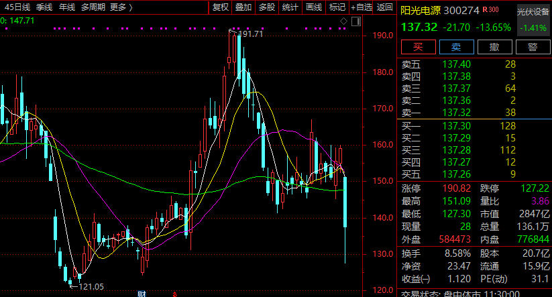Click the 191.71 high price label
Screen dimensions: 552x297
pos(251,34)
